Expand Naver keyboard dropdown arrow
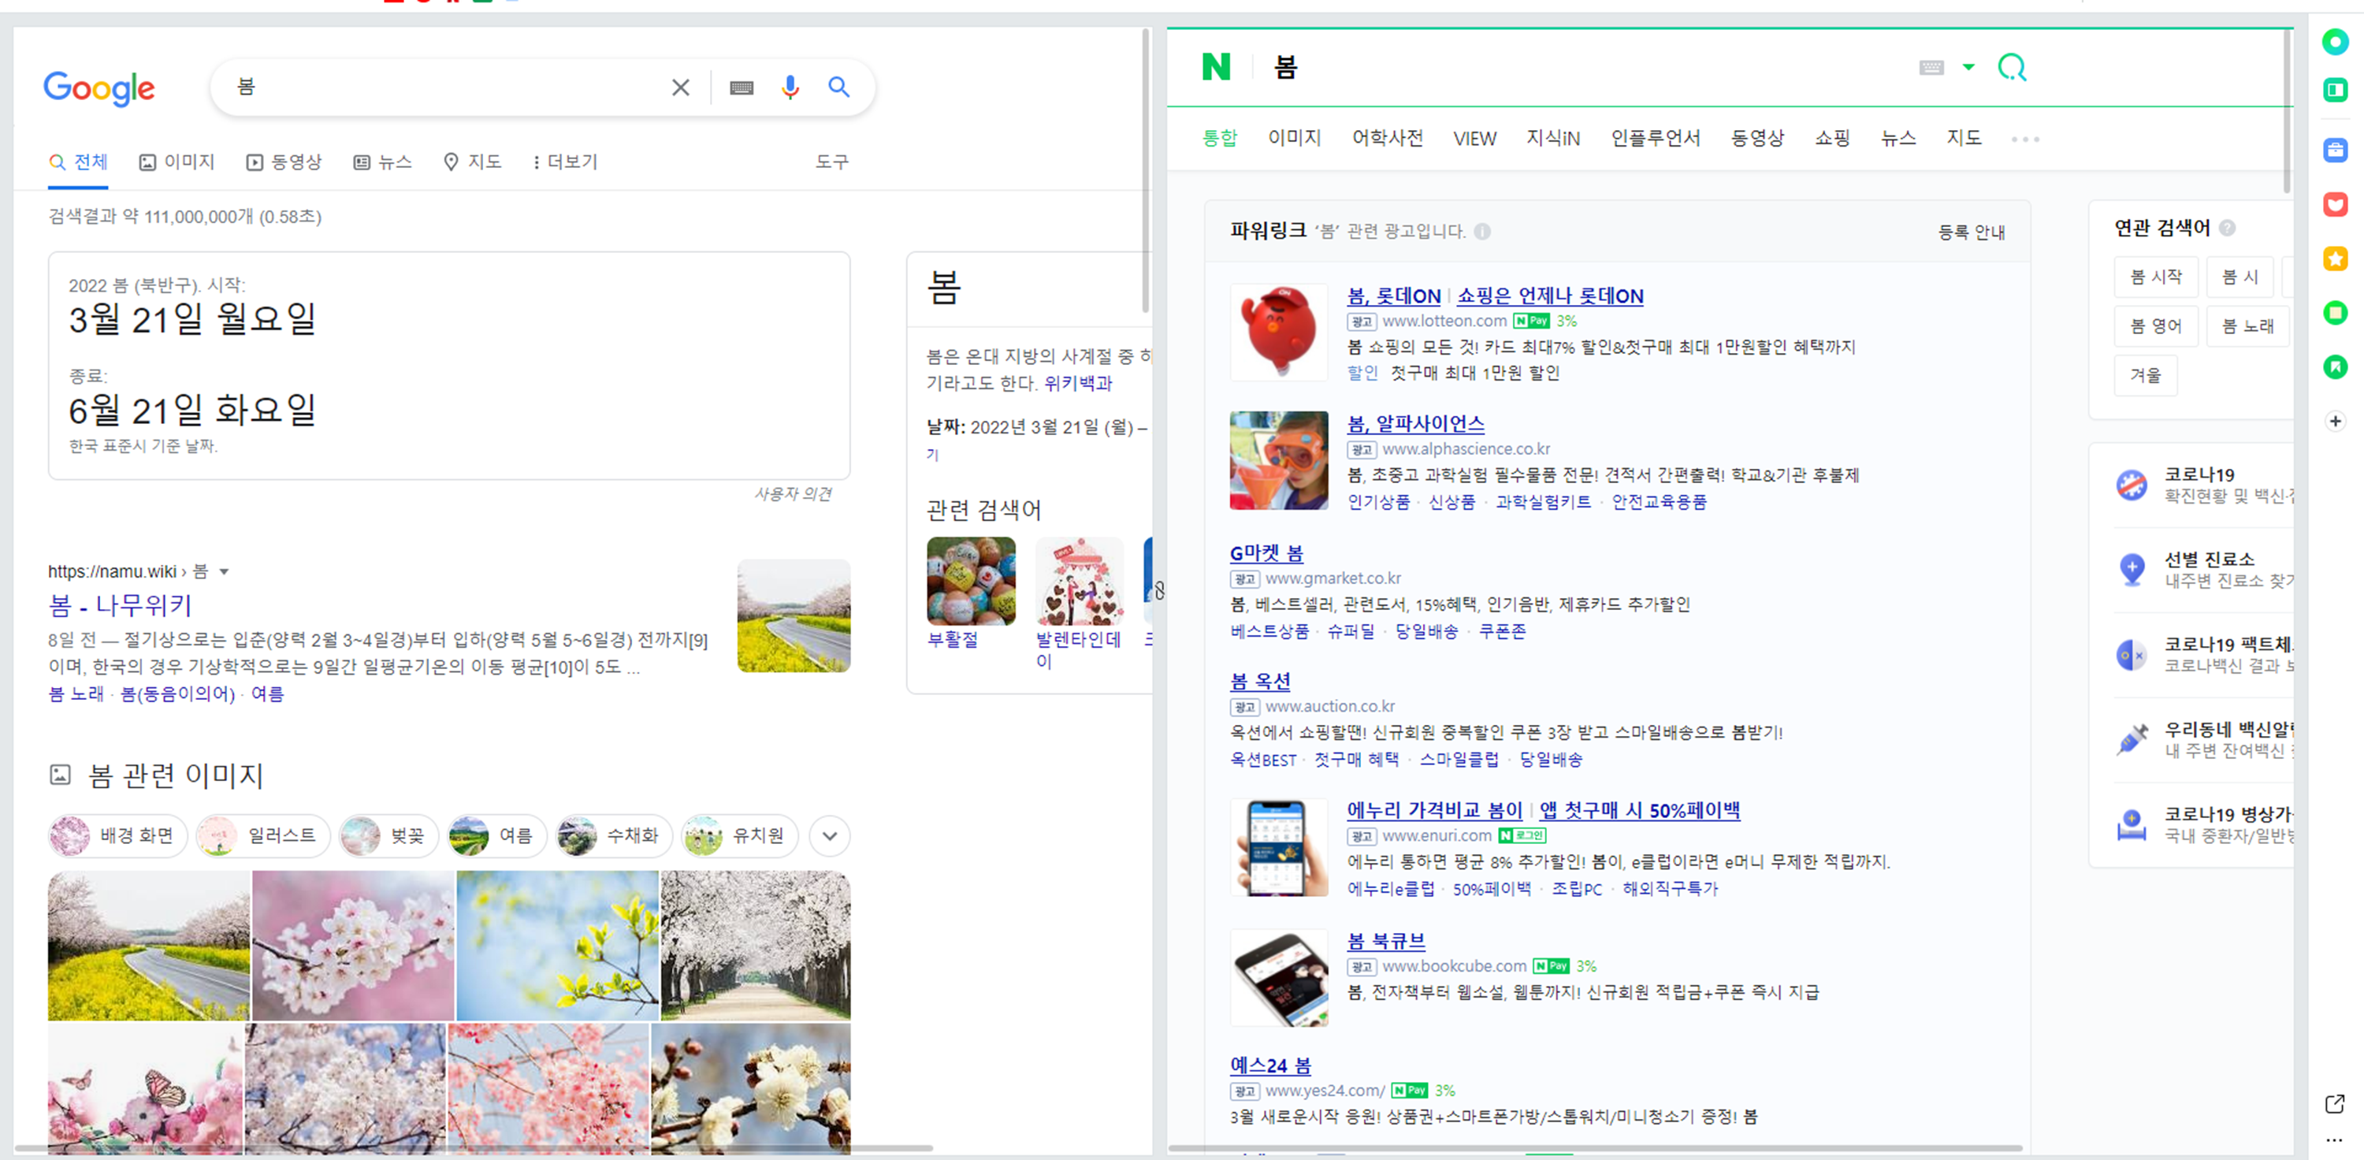 point(1968,67)
